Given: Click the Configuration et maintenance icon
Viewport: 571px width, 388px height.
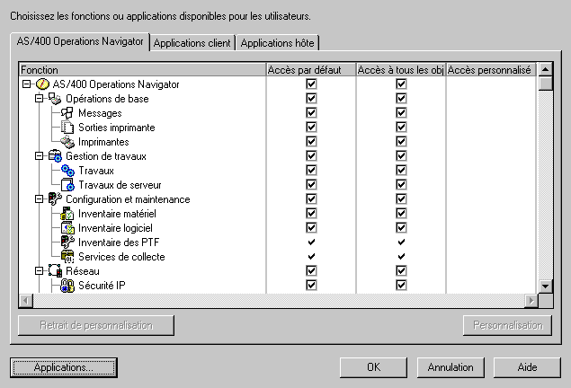Looking at the screenshot, I should click(x=55, y=198).
